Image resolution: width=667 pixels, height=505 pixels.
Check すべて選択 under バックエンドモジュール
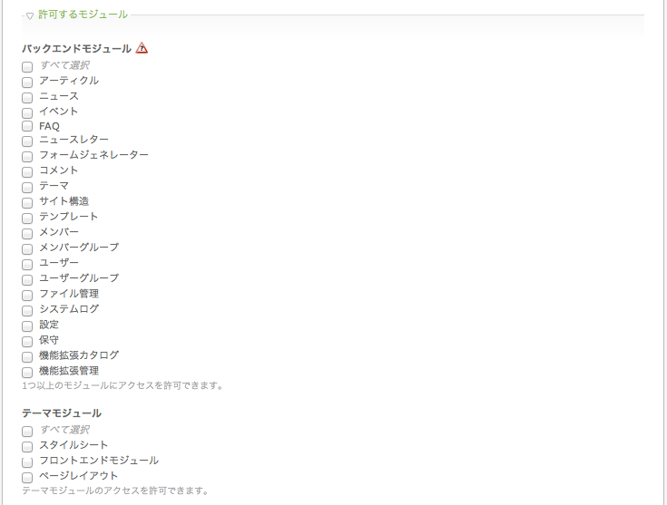tap(27, 67)
